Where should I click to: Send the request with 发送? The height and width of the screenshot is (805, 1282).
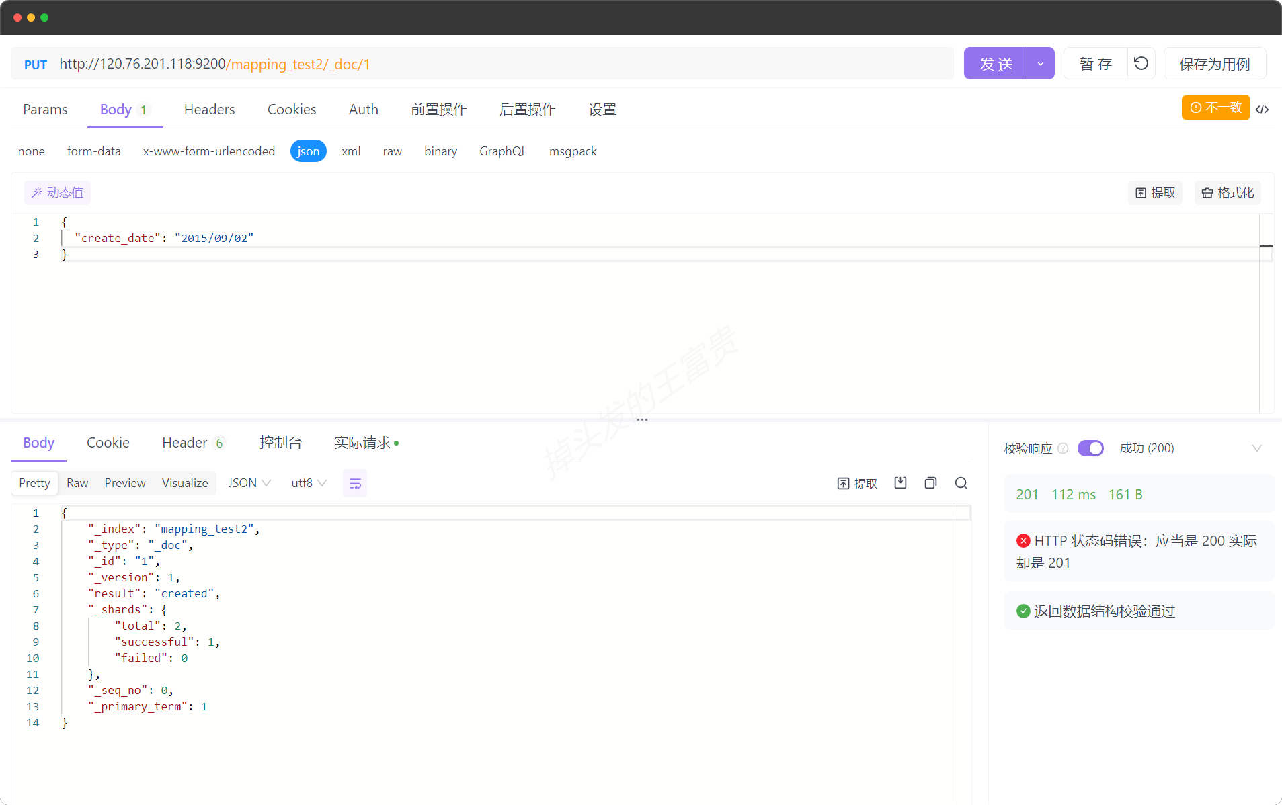[996, 63]
